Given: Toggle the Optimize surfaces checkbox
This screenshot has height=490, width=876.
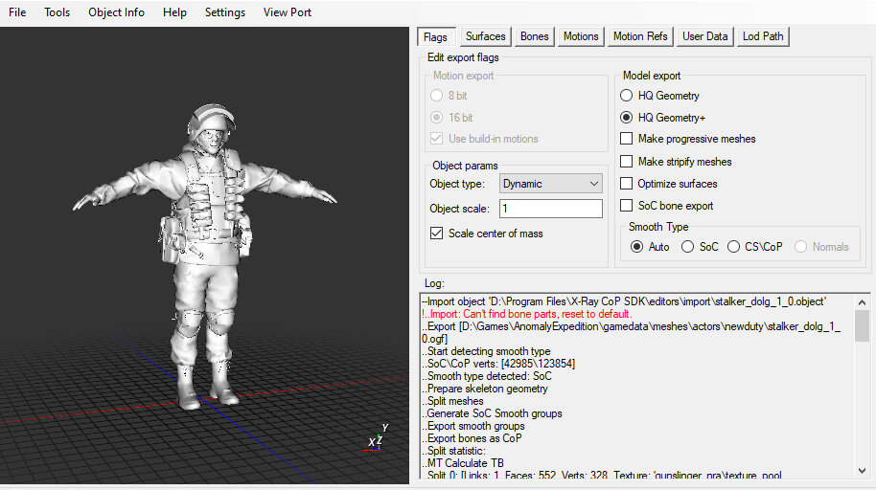Looking at the screenshot, I should pyautogui.click(x=627, y=184).
